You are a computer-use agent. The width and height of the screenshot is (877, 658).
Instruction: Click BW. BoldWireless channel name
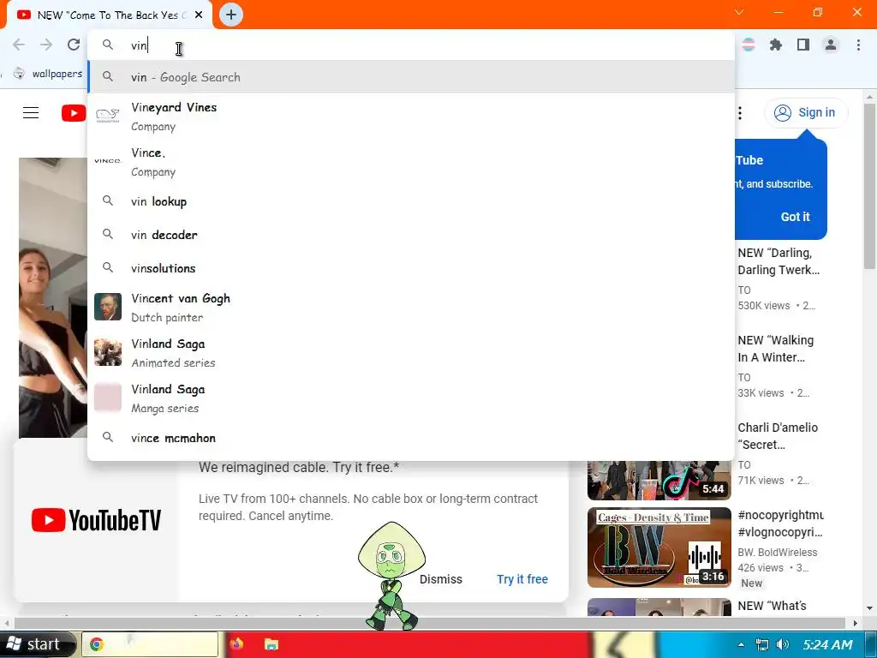tap(777, 553)
